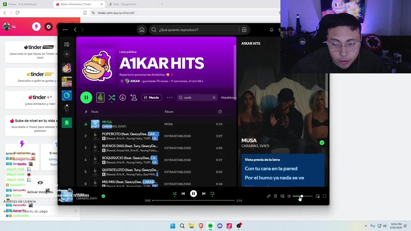This screenshot has width=411, height=231.
Task: Click the Mezcla button
Action: (152, 98)
